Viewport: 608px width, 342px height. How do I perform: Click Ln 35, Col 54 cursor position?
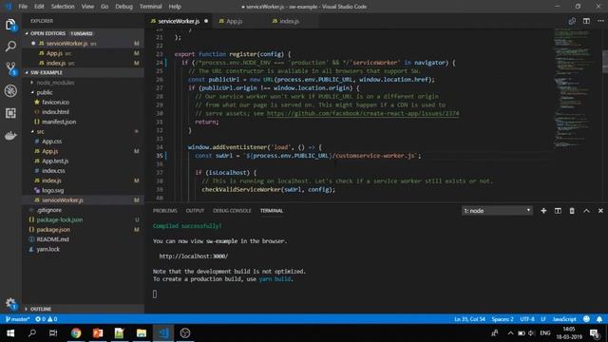pyautogui.click(x=469, y=319)
